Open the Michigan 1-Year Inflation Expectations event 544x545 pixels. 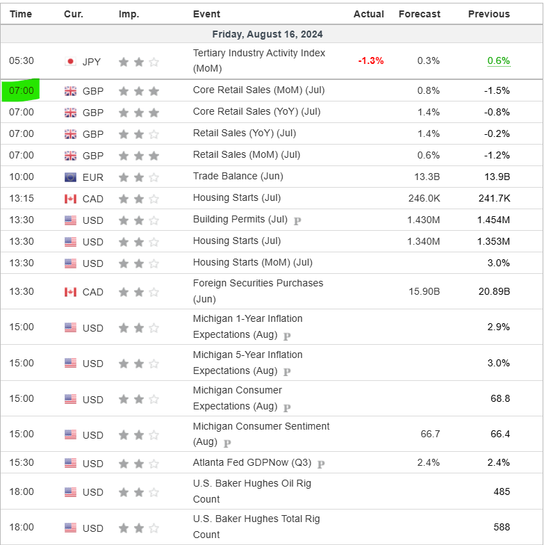point(247,327)
